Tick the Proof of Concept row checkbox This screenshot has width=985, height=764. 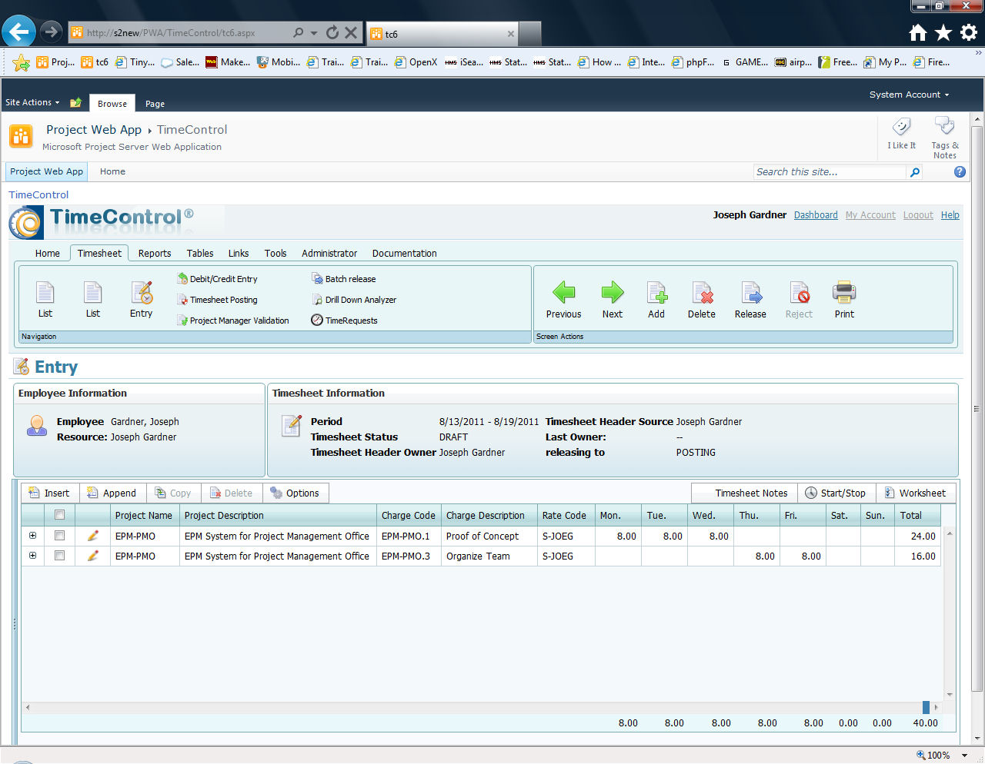point(60,536)
